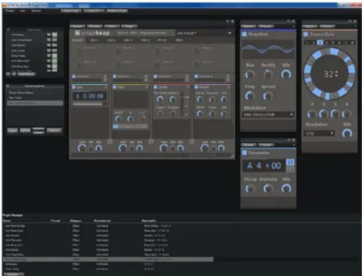Click the Global Snapshots panel header icon
Screen dimensions: 362x276
pos(8,86)
